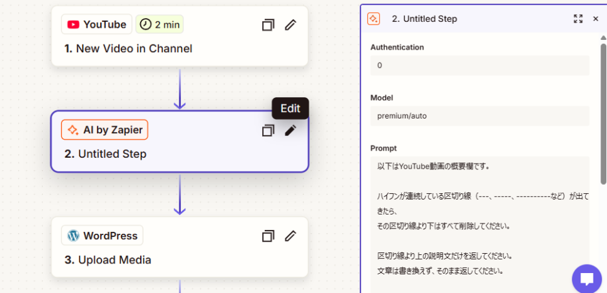
Task: Click the Model field showing premium/auto
Action: (x=480, y=115)
